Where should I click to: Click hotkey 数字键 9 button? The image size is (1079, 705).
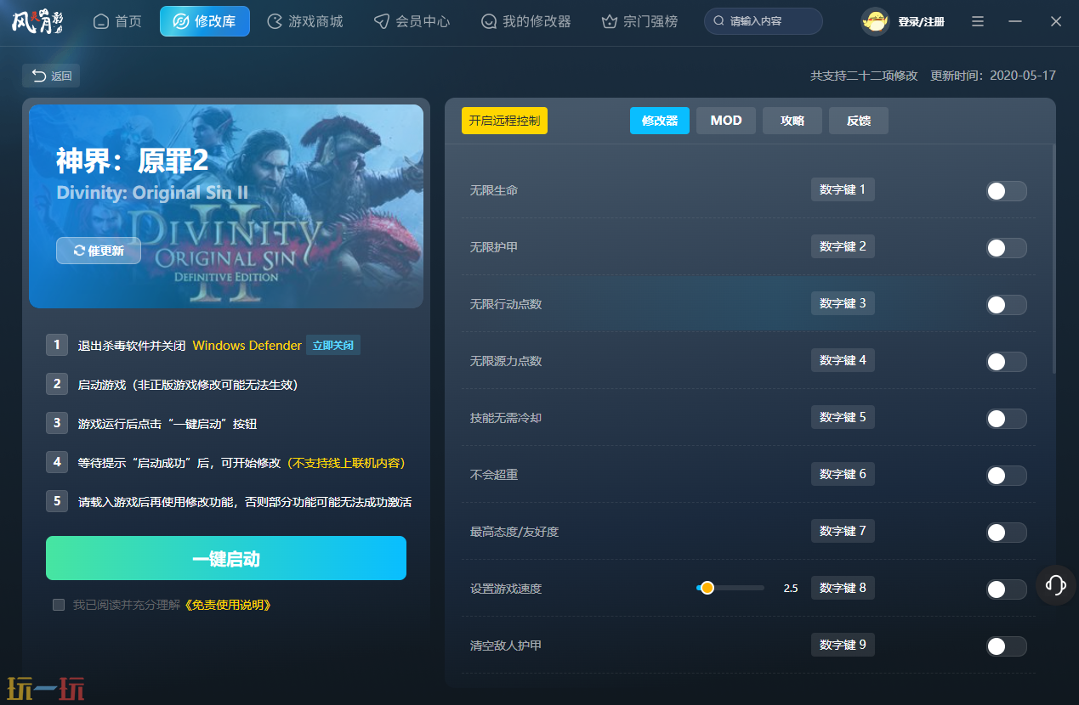(843, 645)
